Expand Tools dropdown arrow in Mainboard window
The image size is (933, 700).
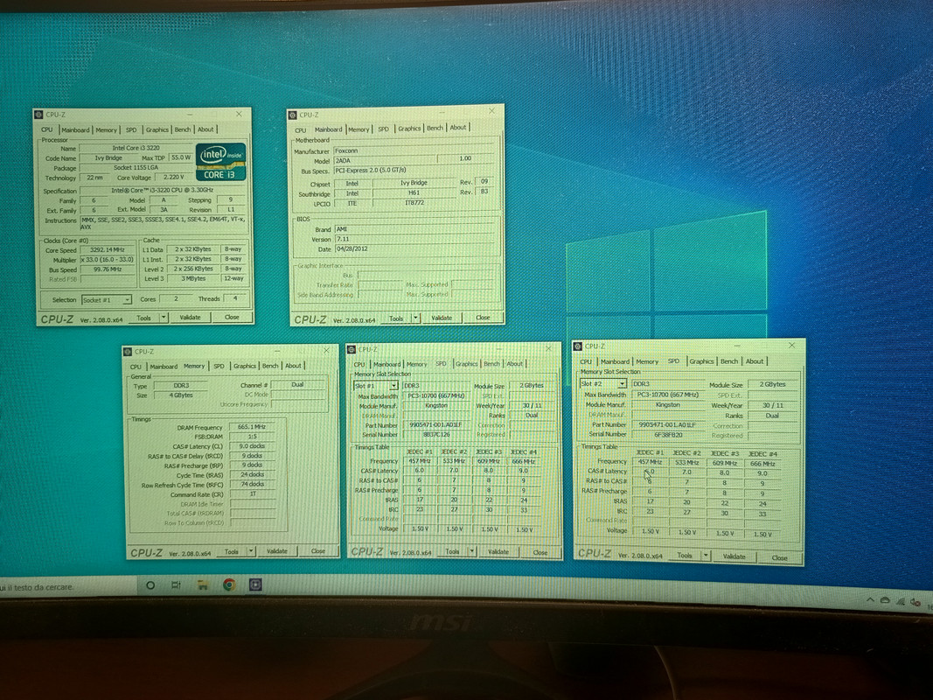point(416,318)
